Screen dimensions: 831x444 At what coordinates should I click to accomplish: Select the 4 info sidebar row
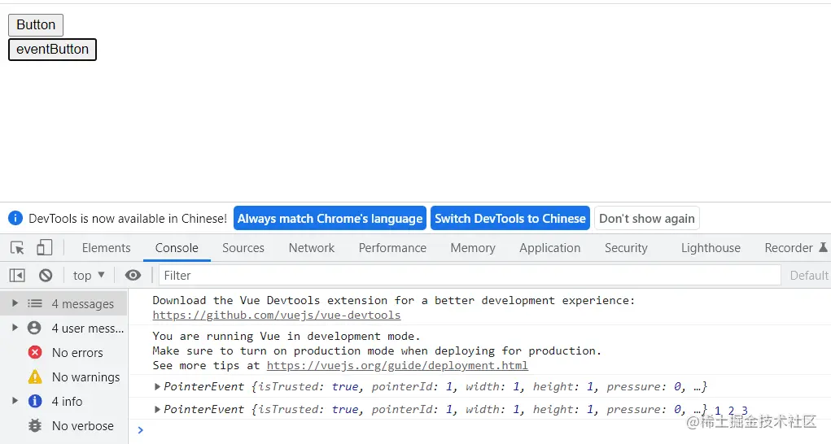coord(63,401)
